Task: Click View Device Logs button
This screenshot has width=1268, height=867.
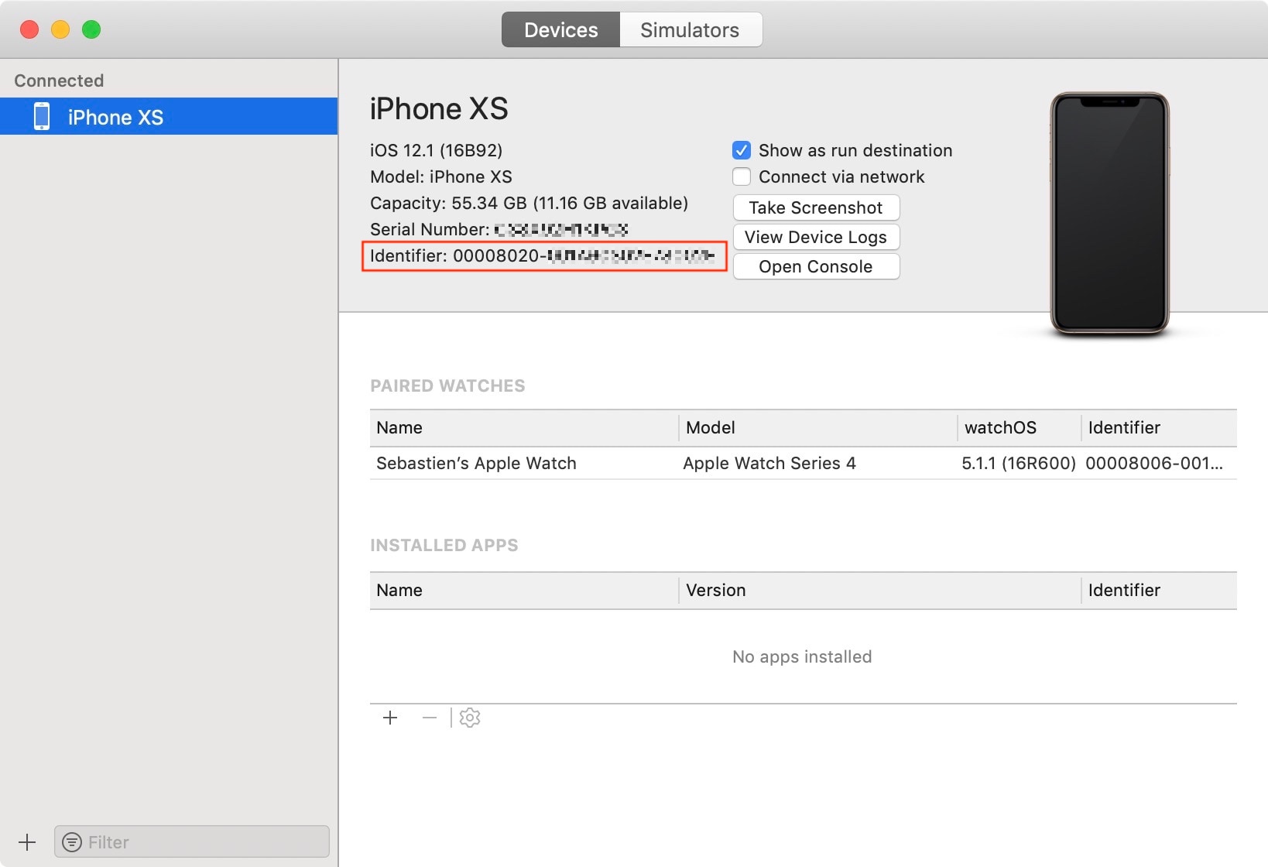Action: [x=816, y=237]
